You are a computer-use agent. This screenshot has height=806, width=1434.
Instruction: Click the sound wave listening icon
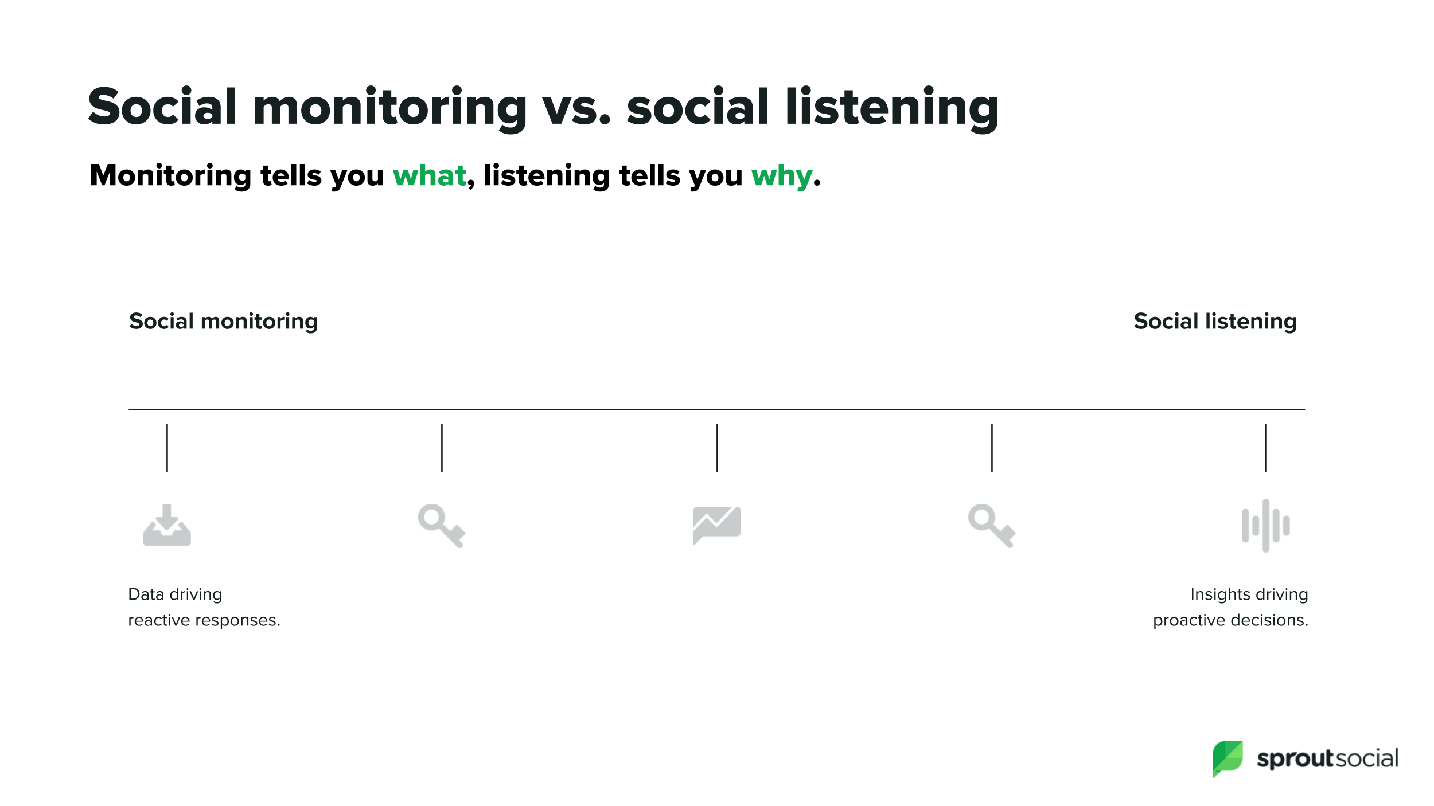(1265, 525)
